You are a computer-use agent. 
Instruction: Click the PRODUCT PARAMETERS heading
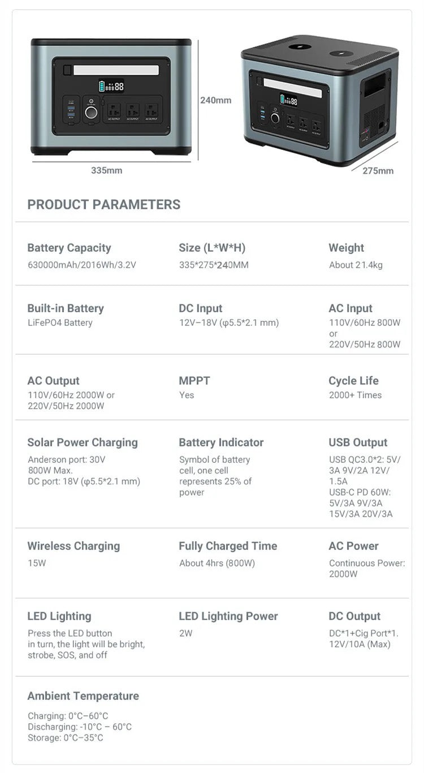tap(104, 204)
